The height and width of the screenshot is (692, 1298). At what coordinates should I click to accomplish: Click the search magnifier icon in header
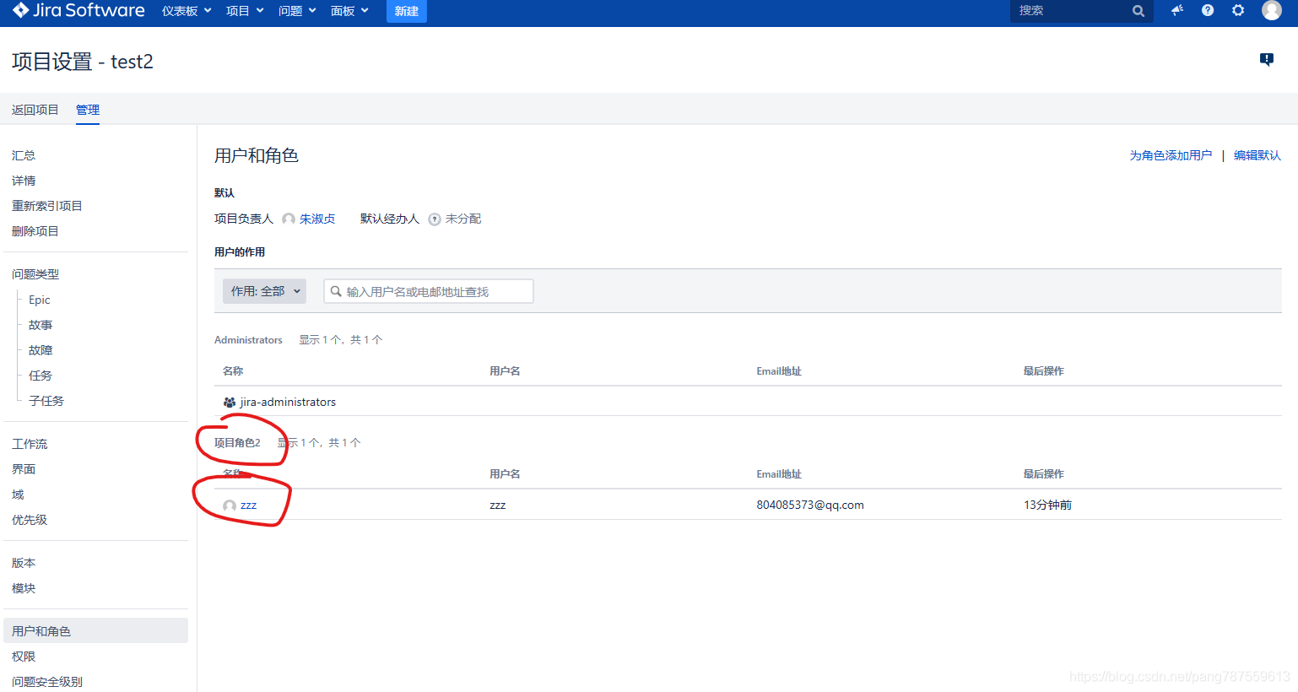coord(1138,11)
